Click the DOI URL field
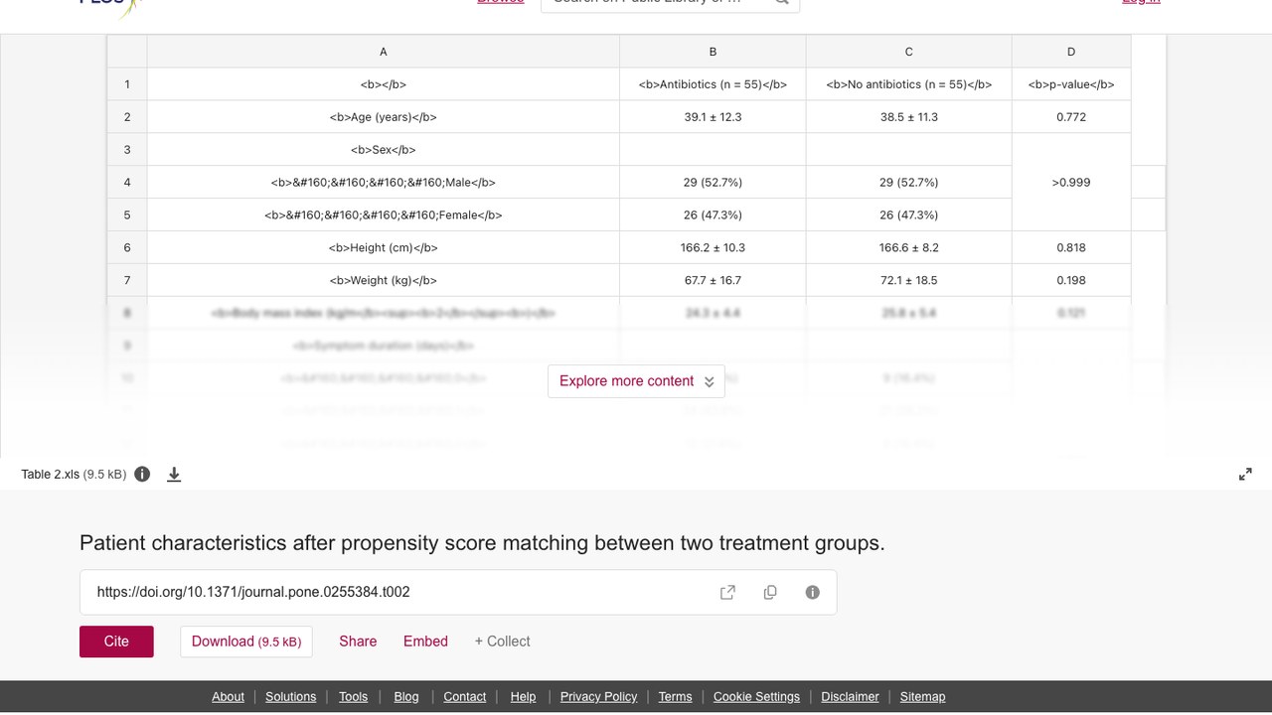Screen dimensions: 1272x715 [458, 592]
